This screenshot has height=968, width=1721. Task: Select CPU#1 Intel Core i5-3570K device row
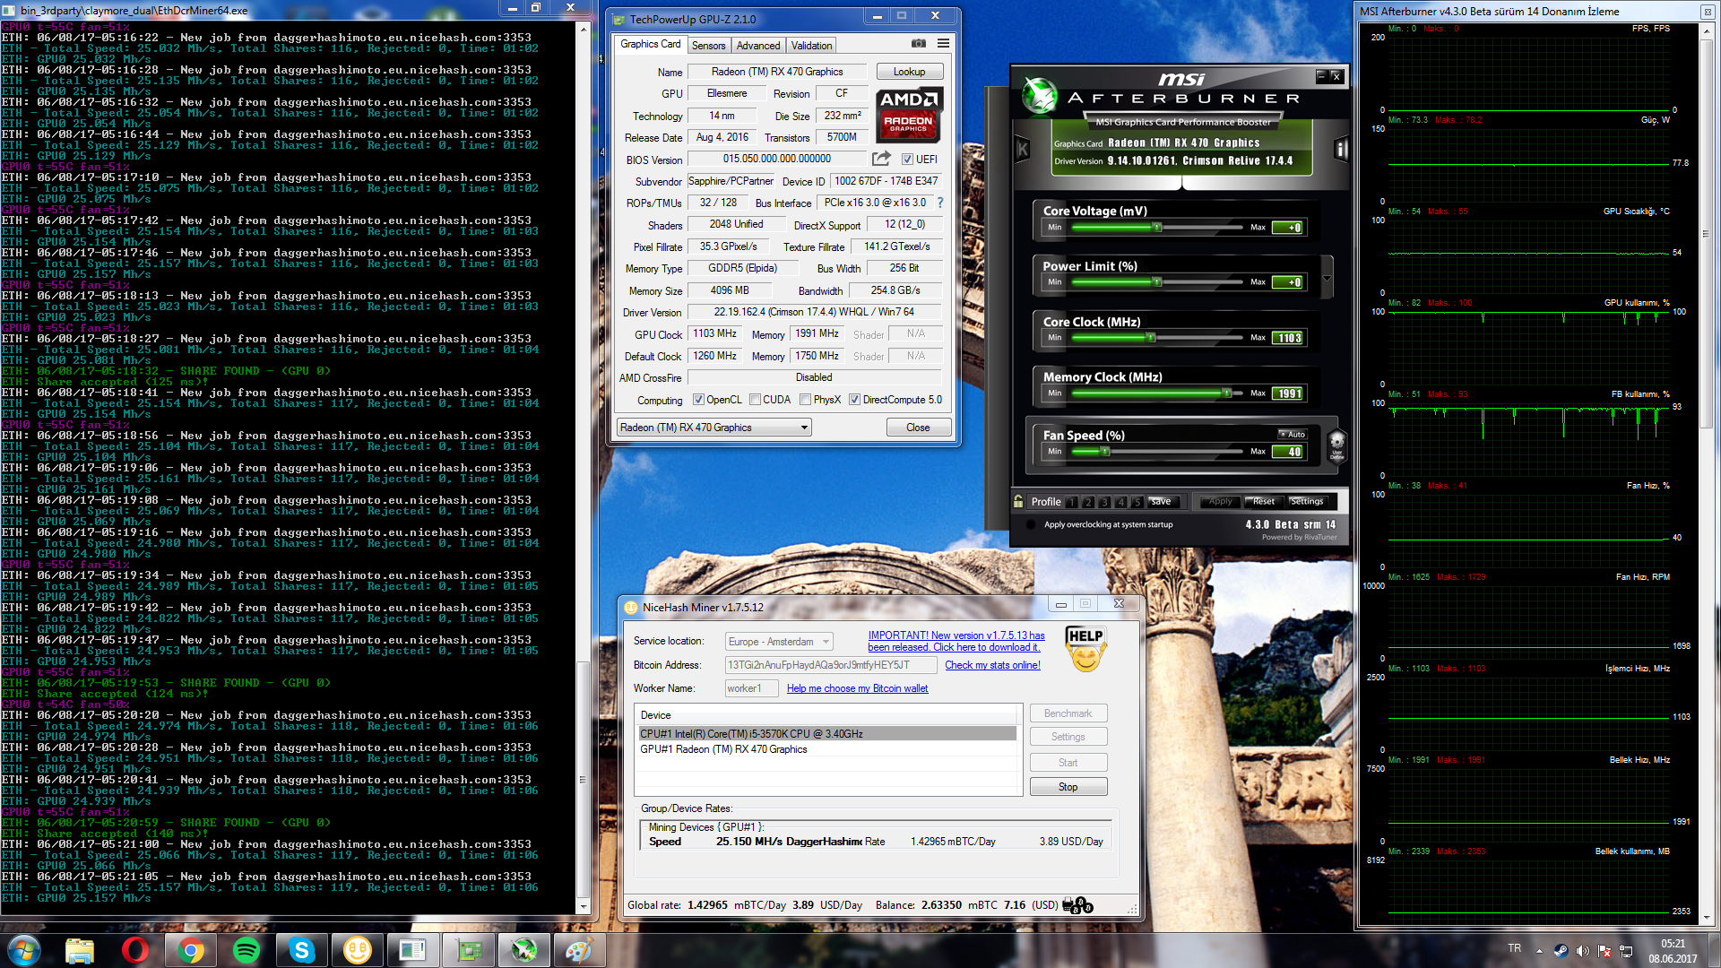(x=827, y=734)
